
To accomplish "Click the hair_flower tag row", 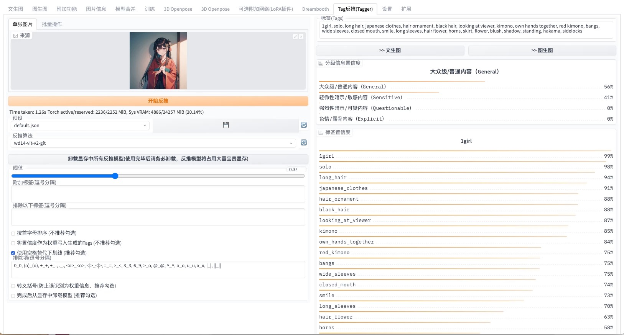I will 466,317.
